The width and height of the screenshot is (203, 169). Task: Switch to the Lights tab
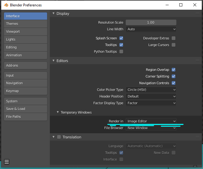pyautogui.click(x=26, y=39)
